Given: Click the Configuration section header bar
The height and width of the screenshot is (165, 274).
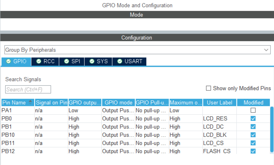Looking at the screenshot, I should click(137, 38).
